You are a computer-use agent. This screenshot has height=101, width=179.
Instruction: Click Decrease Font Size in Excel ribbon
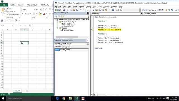click(46, 10)
